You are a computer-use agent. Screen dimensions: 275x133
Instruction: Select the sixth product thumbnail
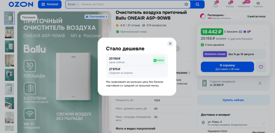click(10, 89)
